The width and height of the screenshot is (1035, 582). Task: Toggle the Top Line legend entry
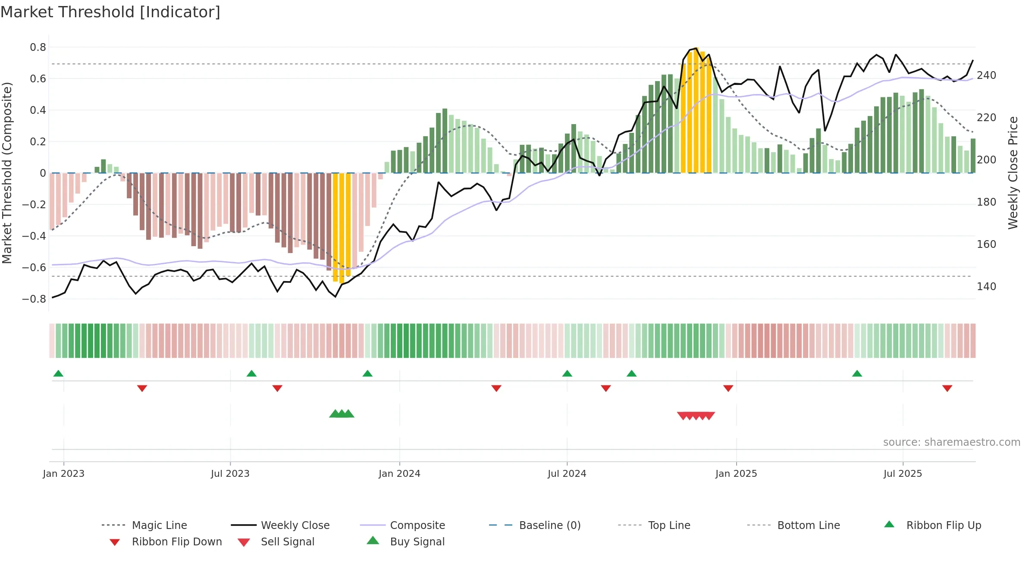pos(654,525)
